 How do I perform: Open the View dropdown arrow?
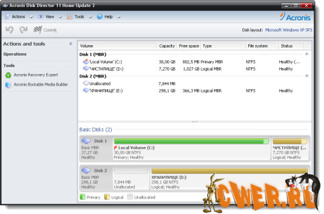[60, 17]
